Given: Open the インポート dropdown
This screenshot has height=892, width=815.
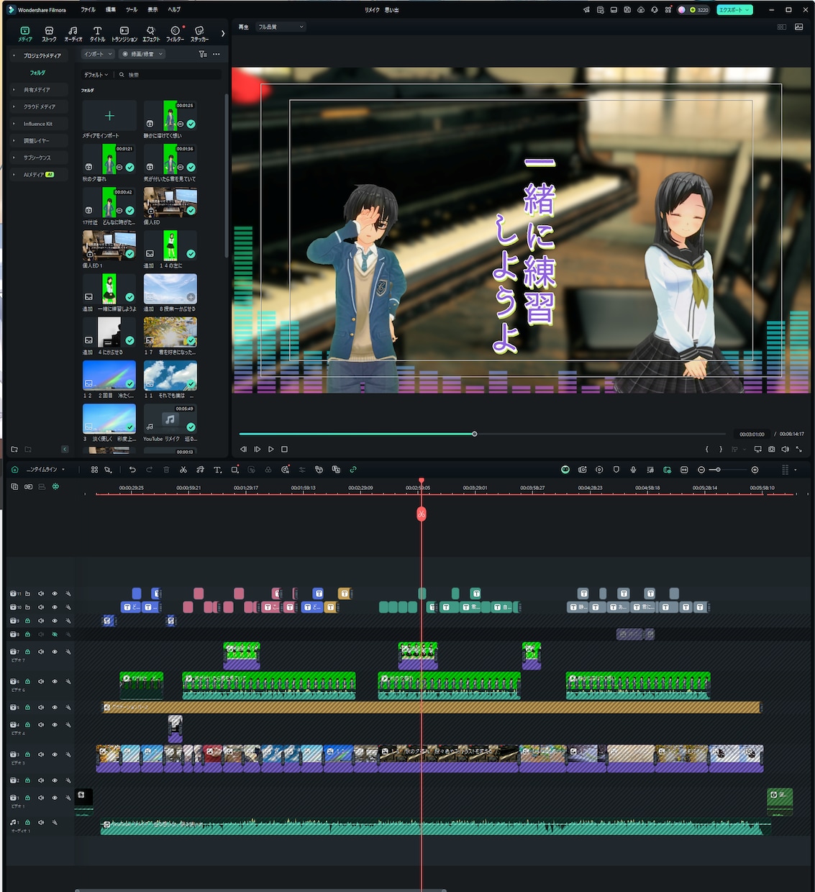Looking at the screenshot, I should (x=98, y=54).
